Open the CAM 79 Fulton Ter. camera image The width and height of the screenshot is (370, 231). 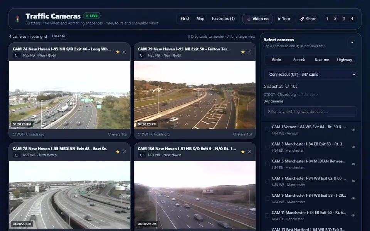(x=195, y=95)
